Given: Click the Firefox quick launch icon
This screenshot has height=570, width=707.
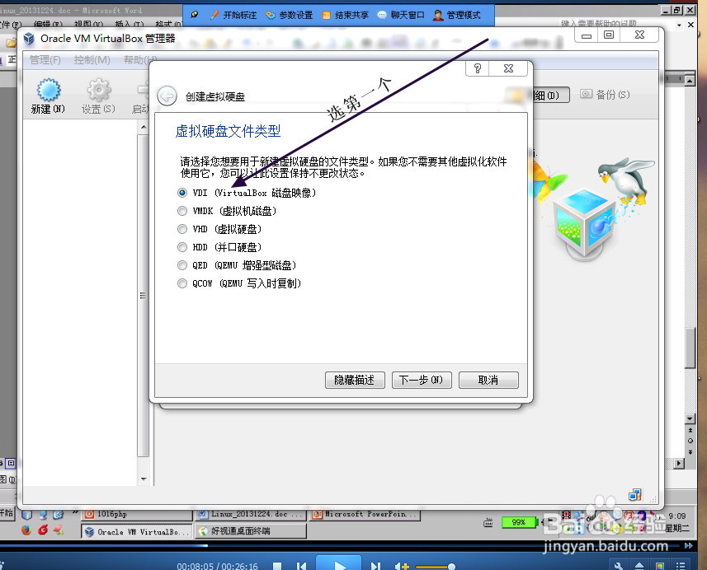Looking at the screenshot, I should (26, 530).
